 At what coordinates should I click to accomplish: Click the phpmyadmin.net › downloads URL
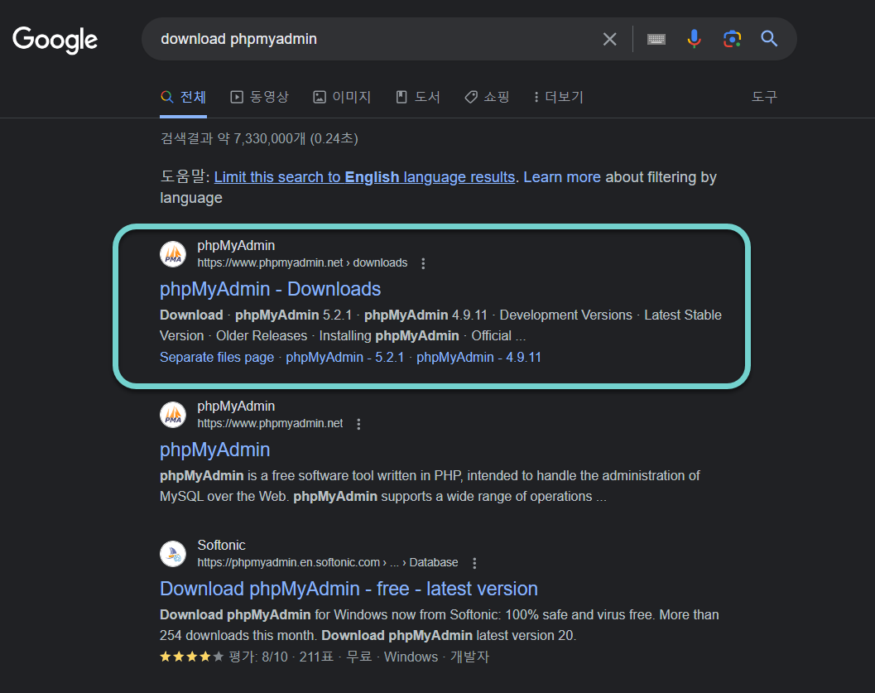pyautogui.click(x=302, y=262)
